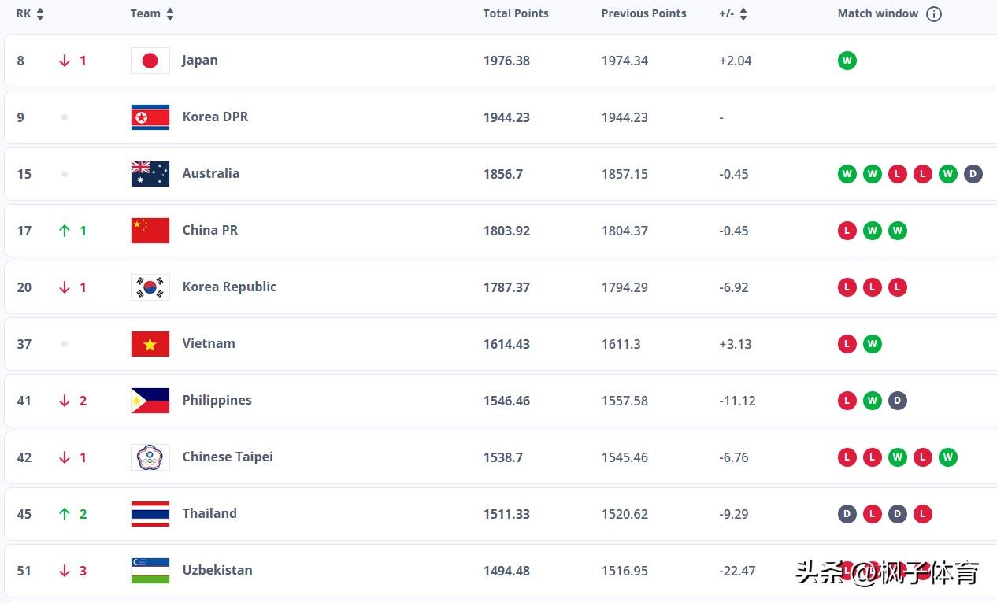
Task: Sort table by Team column arrows
Action: (170, 14)
